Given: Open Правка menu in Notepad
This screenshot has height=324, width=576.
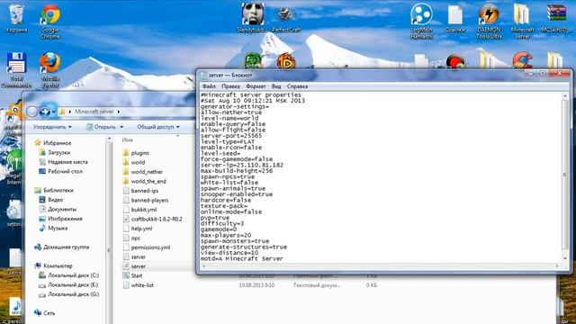Looking at the screenshot, I should pos(230,86).
